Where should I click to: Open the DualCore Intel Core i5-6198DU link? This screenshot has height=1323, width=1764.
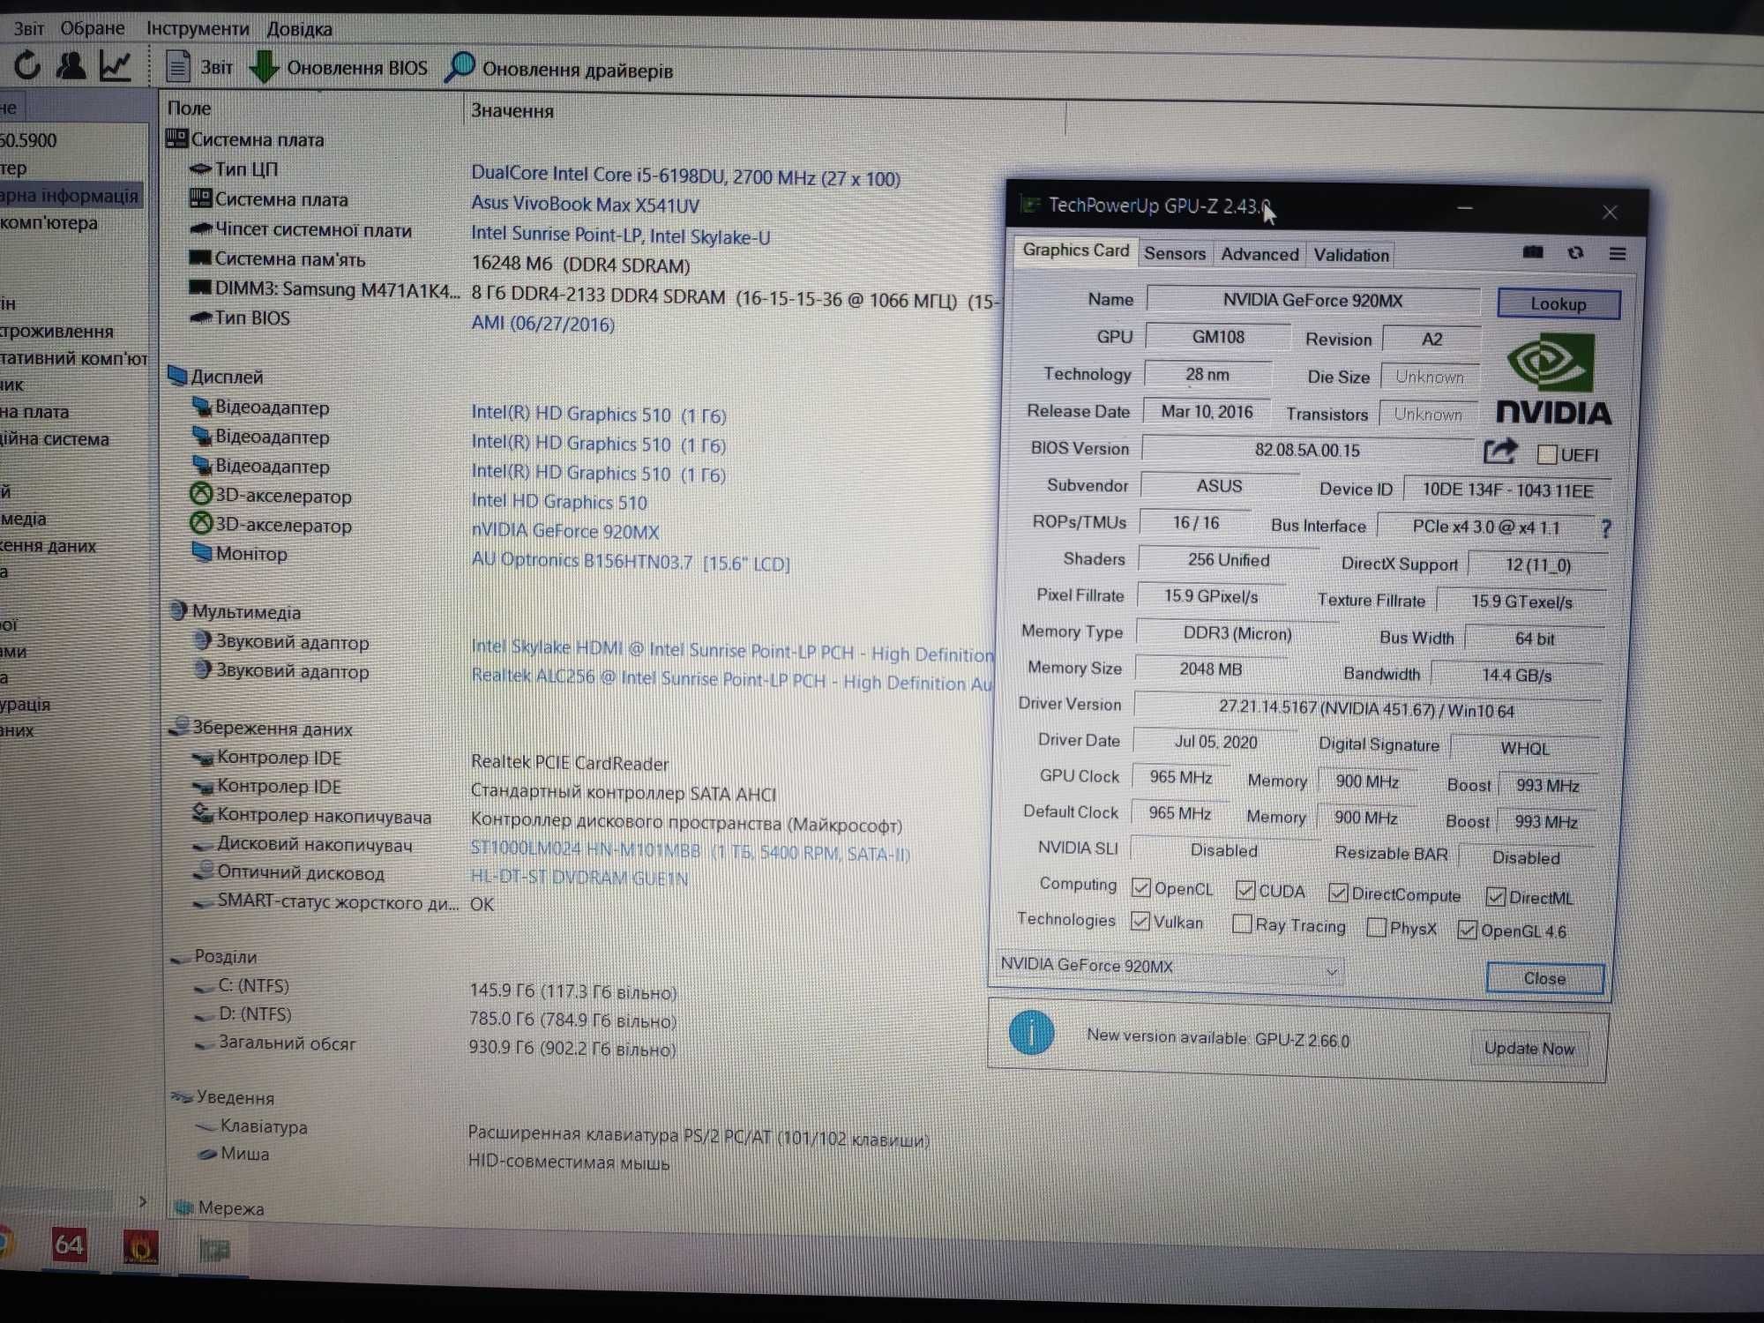tap(685, 176)
